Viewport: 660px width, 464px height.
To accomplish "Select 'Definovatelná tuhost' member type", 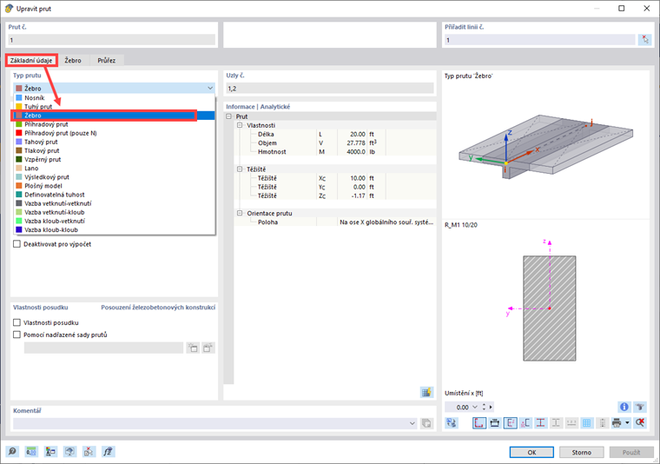I will 114,195.
